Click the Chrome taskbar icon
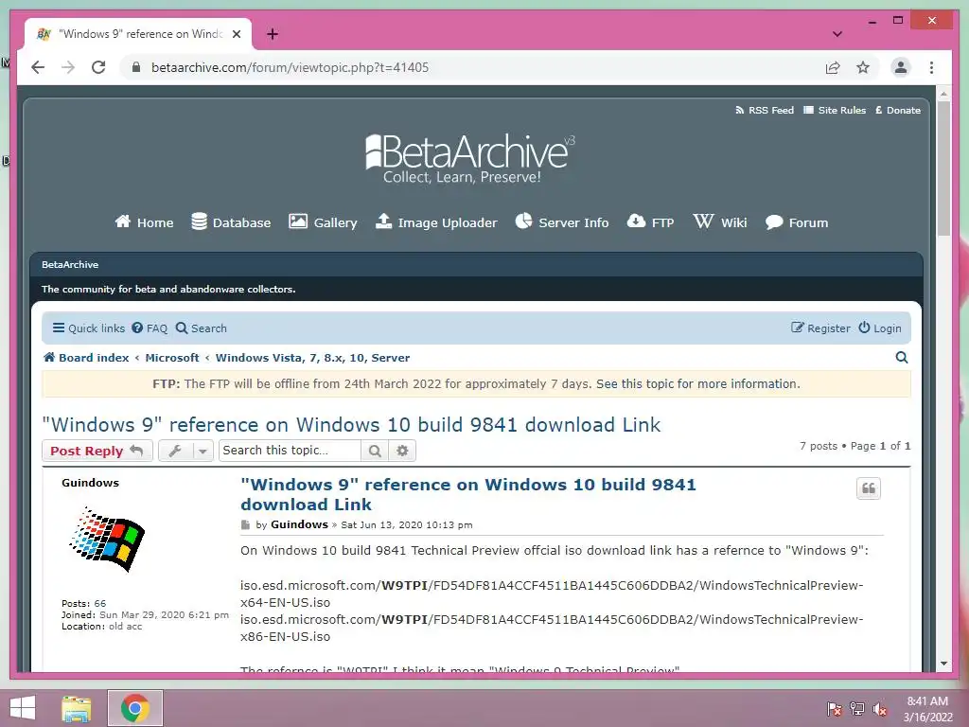This screenshot has width=969, height=727. (x=135, y=708)
